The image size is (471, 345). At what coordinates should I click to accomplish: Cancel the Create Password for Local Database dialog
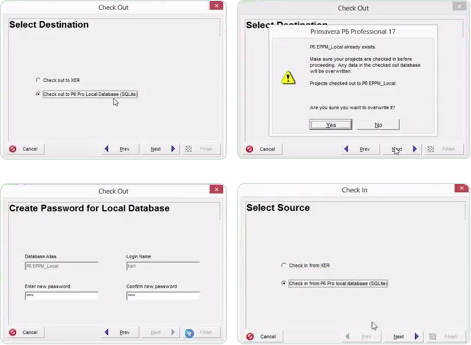click(x=26, y=332)
